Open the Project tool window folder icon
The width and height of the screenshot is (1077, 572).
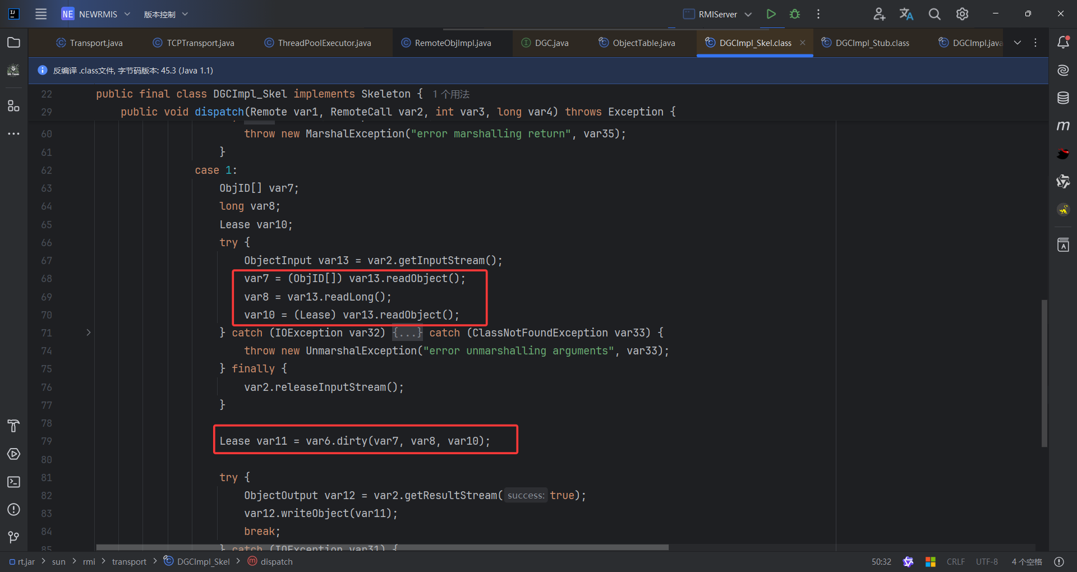coord(14,43)
